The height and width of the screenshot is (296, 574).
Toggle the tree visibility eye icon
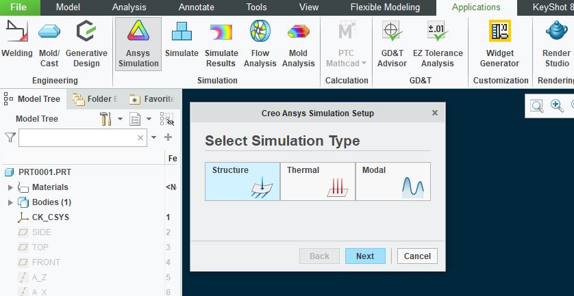point(167,119)
